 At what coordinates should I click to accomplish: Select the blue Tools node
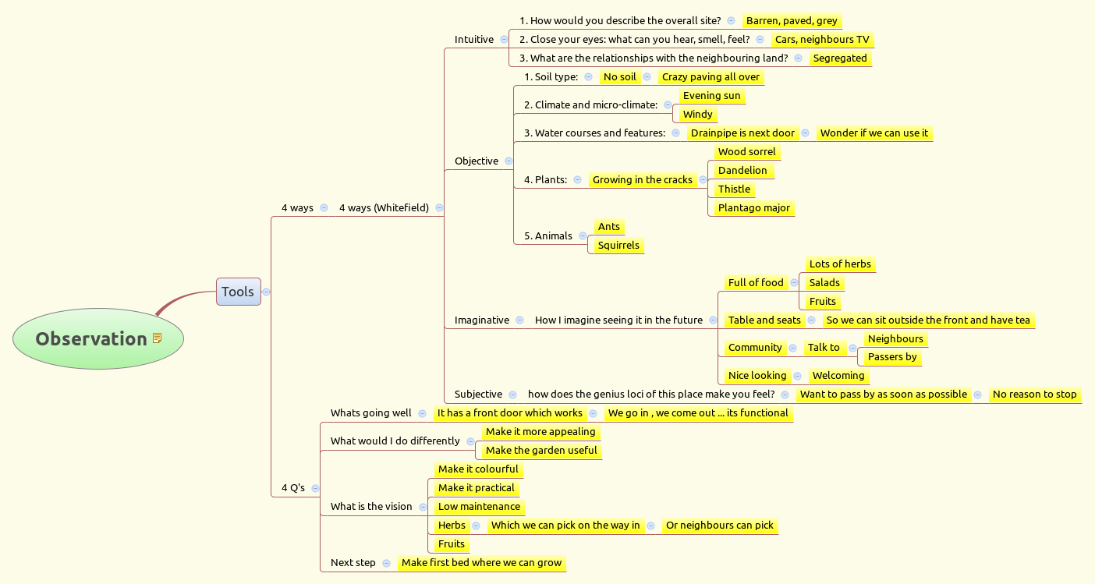(x=238, y=292)
